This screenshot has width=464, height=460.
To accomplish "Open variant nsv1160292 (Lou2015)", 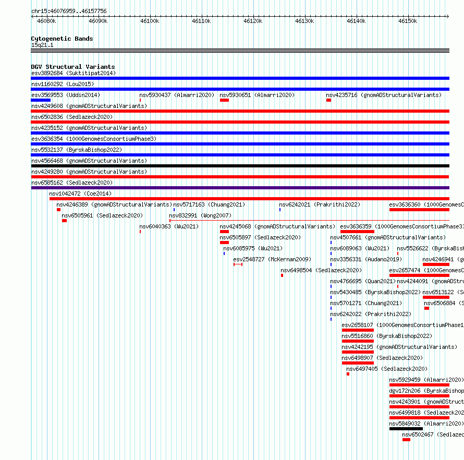I will click(x=63, y=84).
